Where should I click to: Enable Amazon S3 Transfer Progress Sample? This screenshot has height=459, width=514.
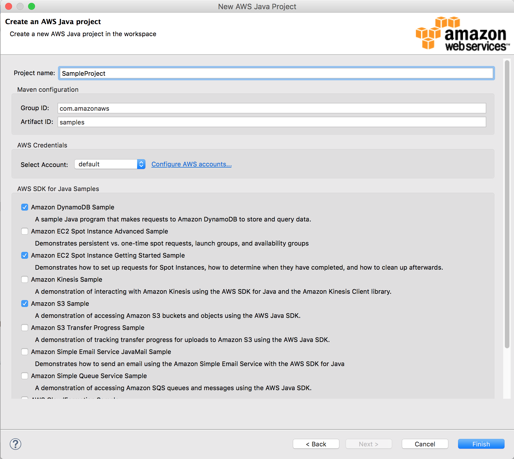(x=25, y=328)
